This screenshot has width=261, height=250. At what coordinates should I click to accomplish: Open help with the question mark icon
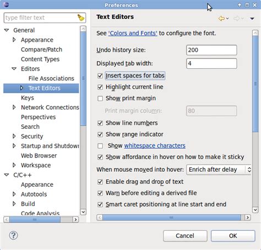pos(13,235)
